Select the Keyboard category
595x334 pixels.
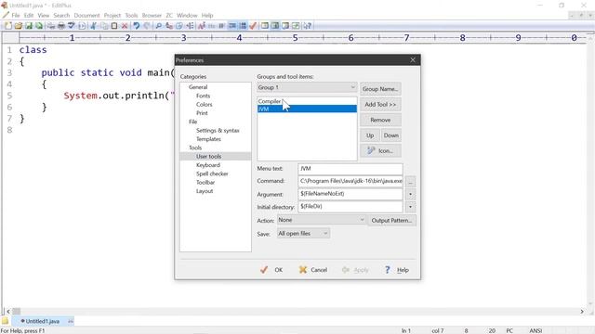208,165
